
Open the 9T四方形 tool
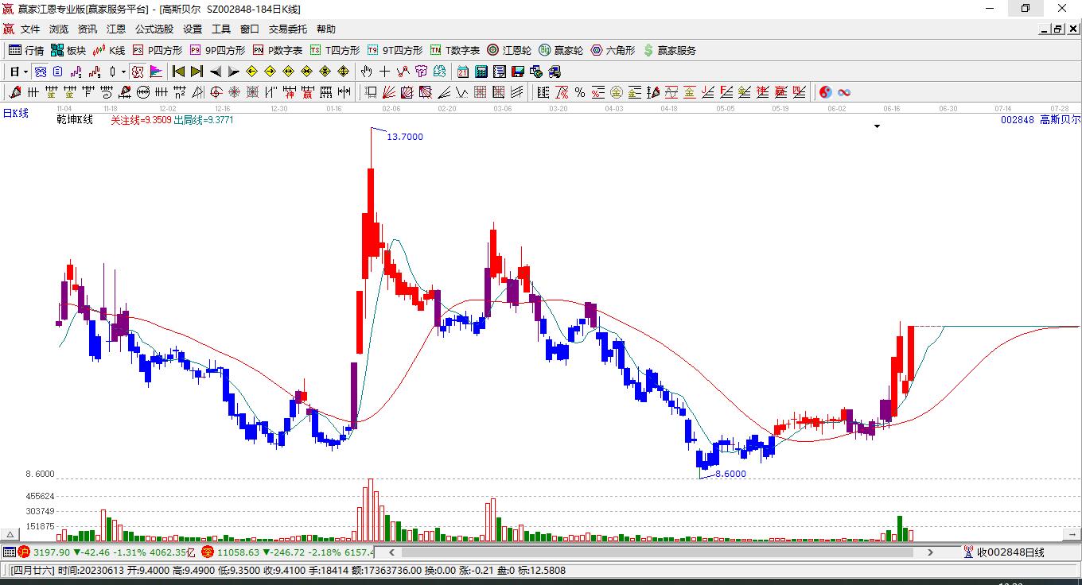(x=395, y=50)
